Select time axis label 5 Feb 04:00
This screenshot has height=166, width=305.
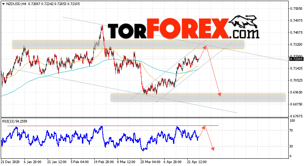pyautogui.click(x=80, y=162)
